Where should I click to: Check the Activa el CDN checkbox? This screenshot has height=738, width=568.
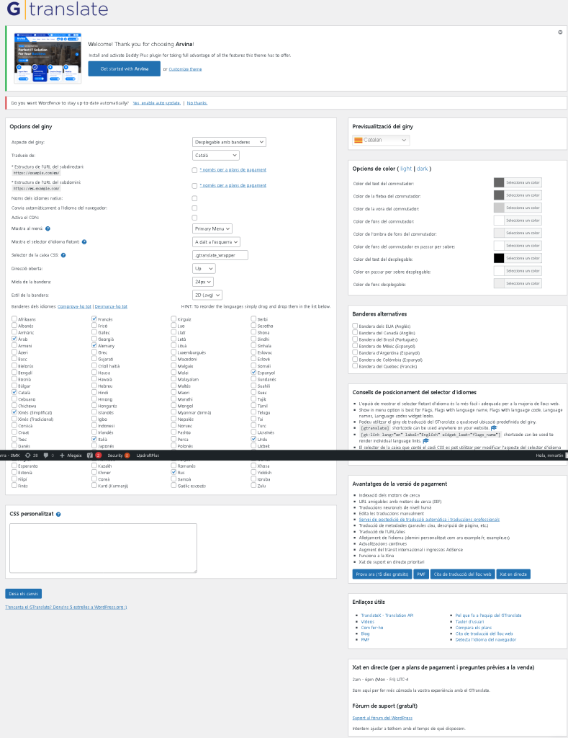194,217
